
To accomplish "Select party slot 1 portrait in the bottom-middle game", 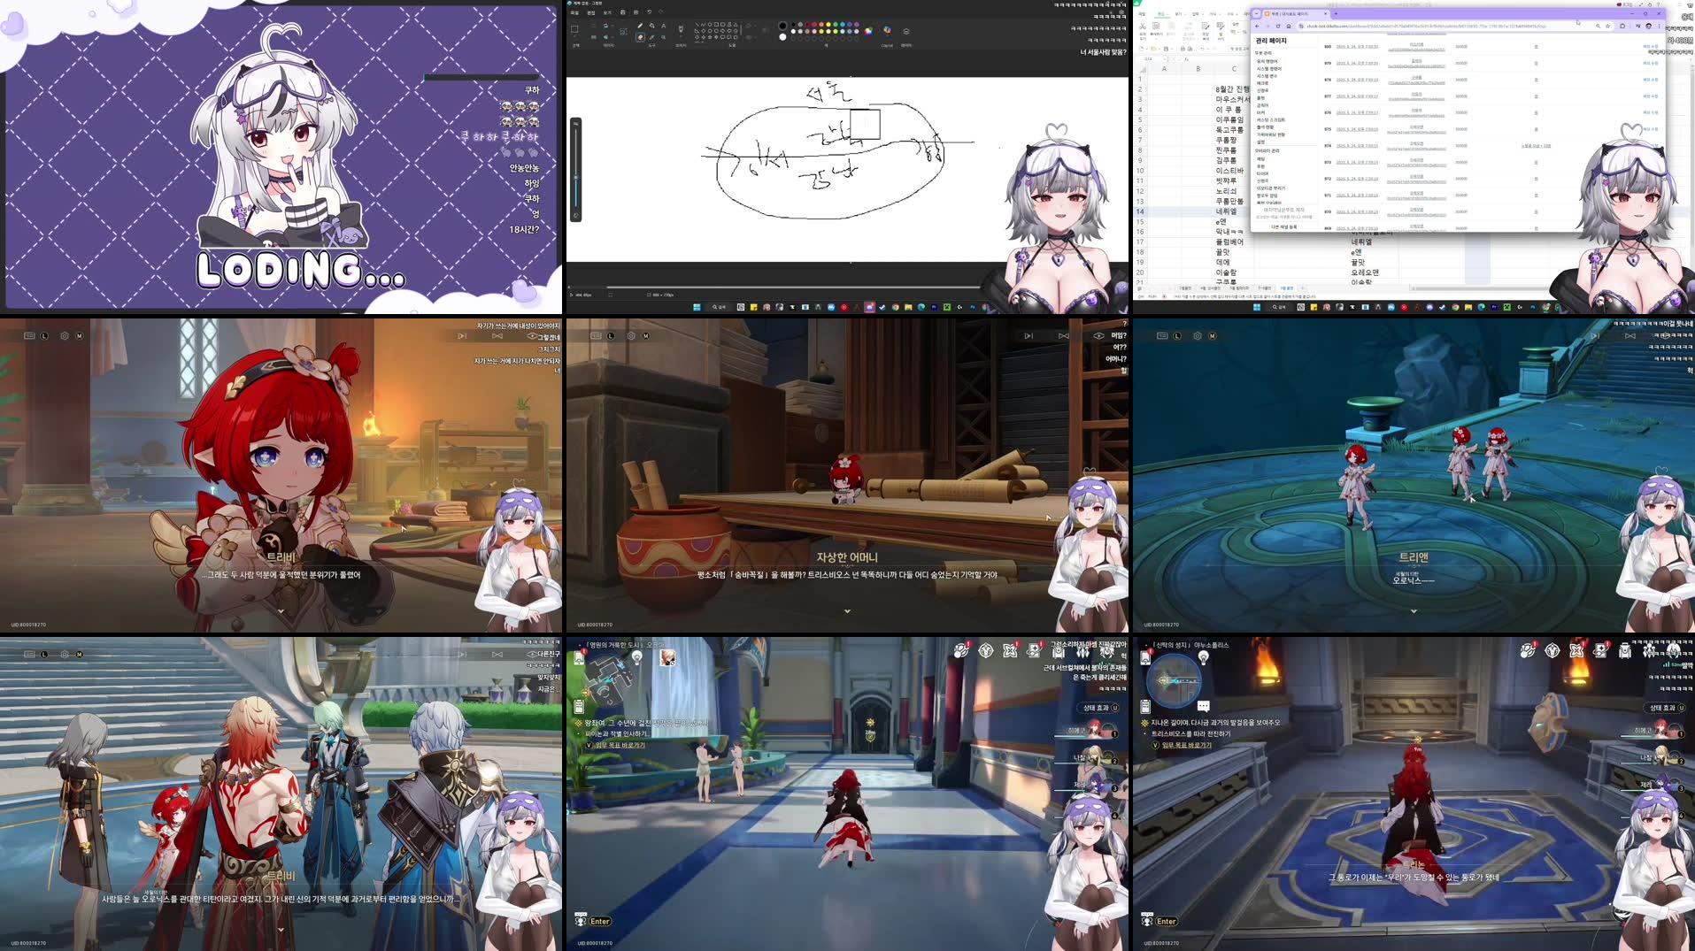I will [1094, 731].
